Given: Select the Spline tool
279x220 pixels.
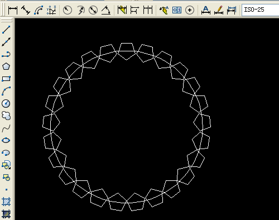Looking at the screenshot, I should click(x=6, y=128).
